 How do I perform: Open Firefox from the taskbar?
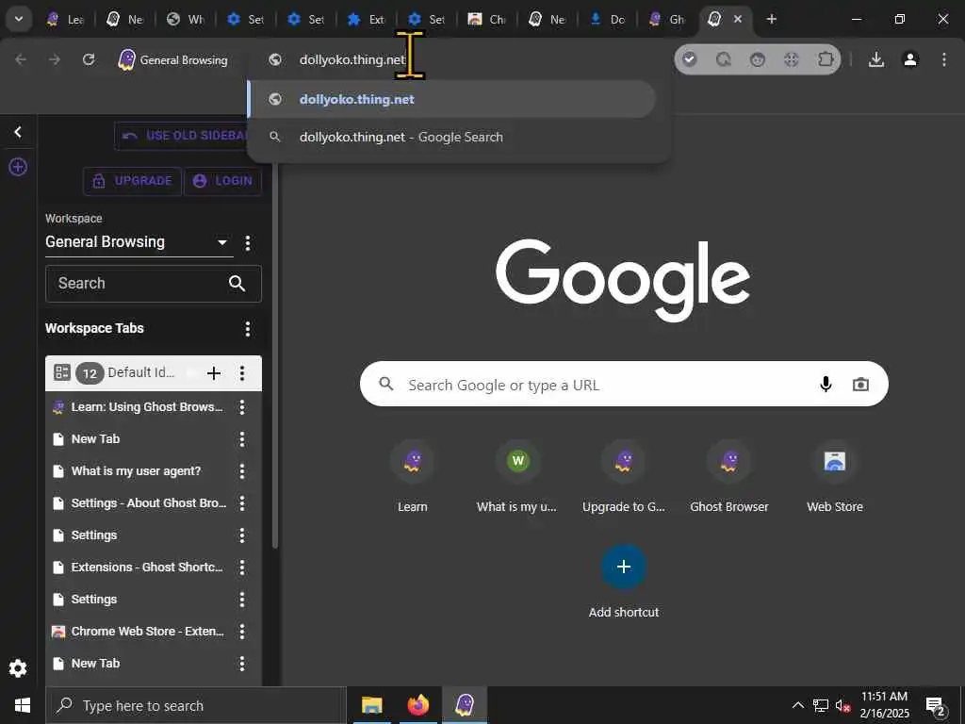click(x=417, y=705)
